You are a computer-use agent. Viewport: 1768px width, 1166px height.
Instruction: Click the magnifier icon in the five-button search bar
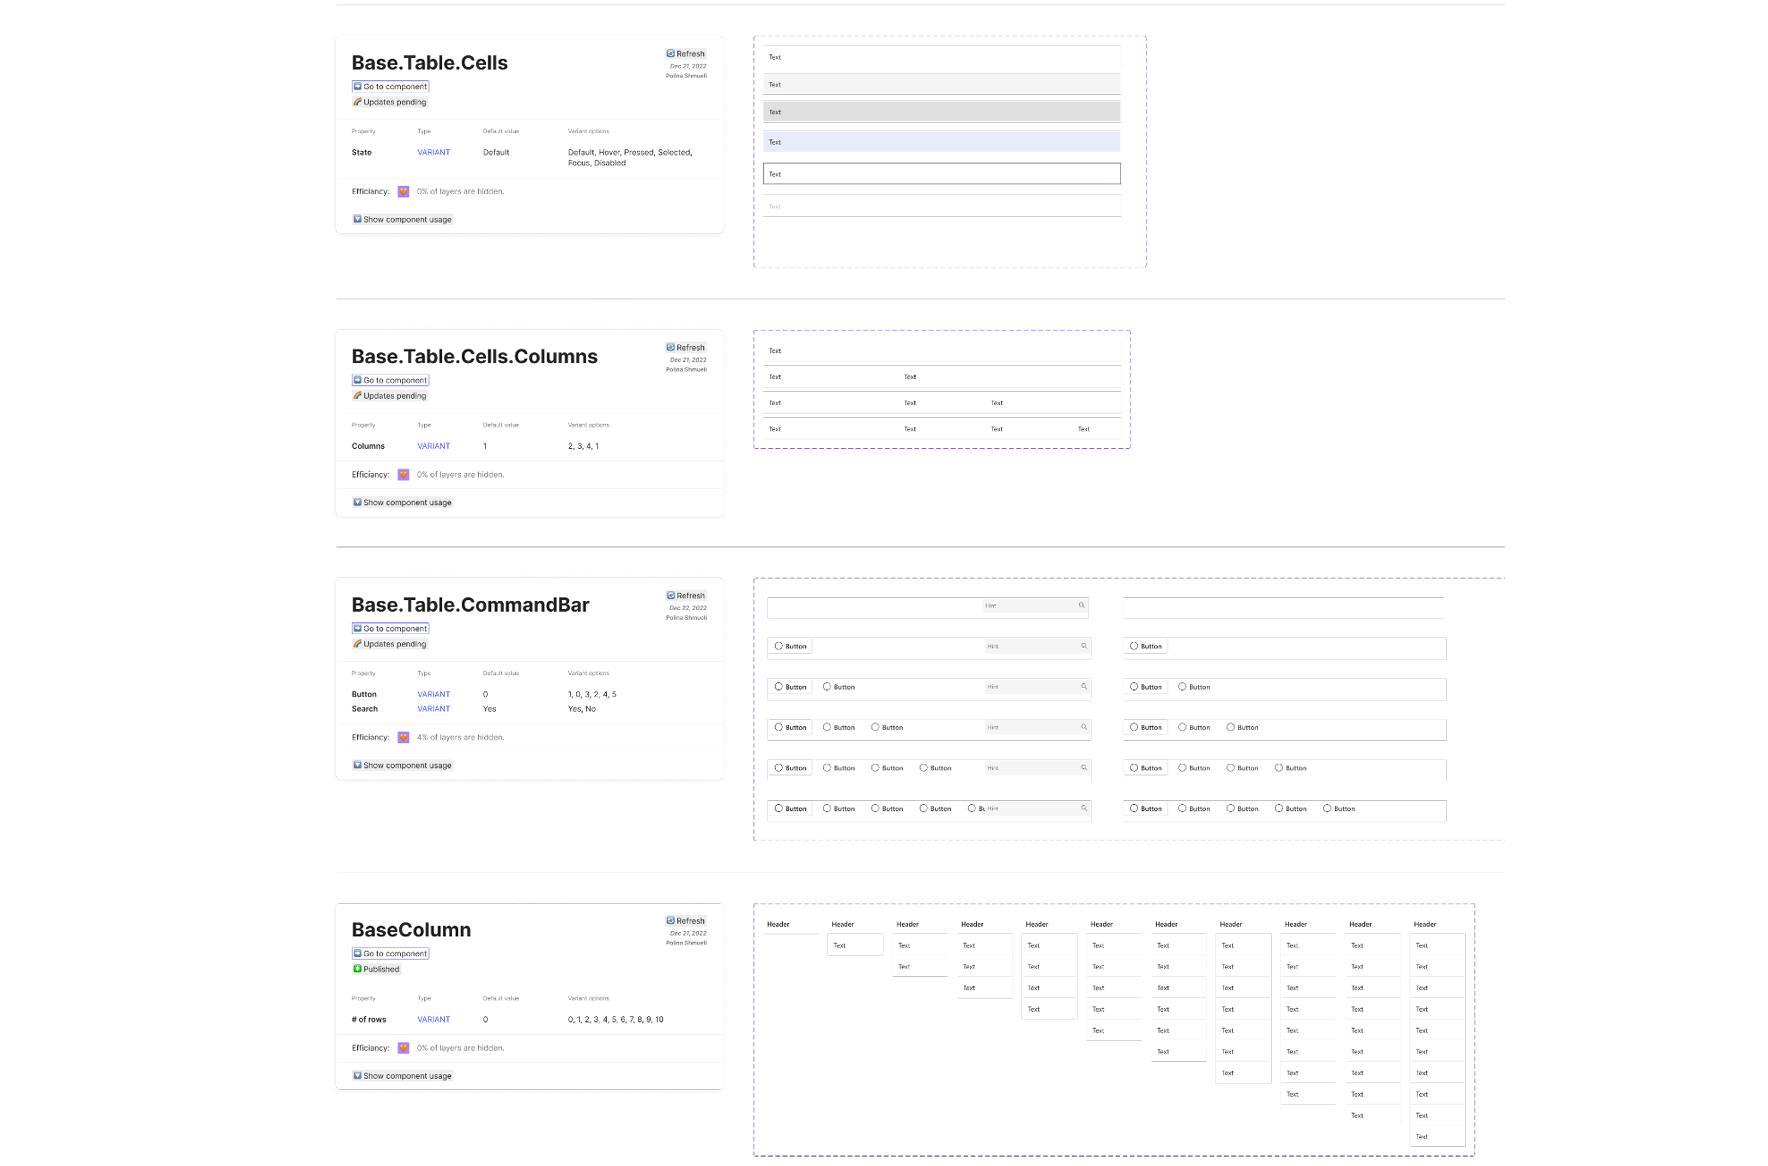coord(1084,808)
